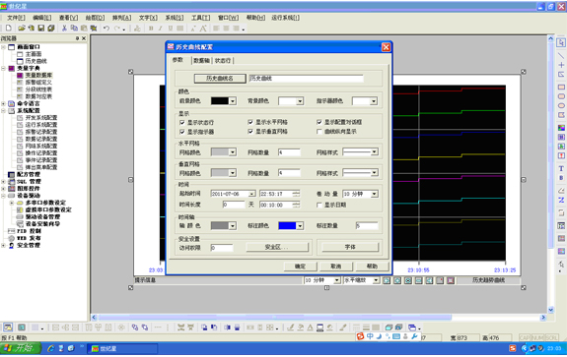Click the New file toolbar icon
The image size is (567, 357).
click(9, 29)
